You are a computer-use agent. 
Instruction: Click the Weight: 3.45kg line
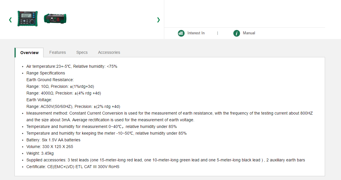(40, 153)
